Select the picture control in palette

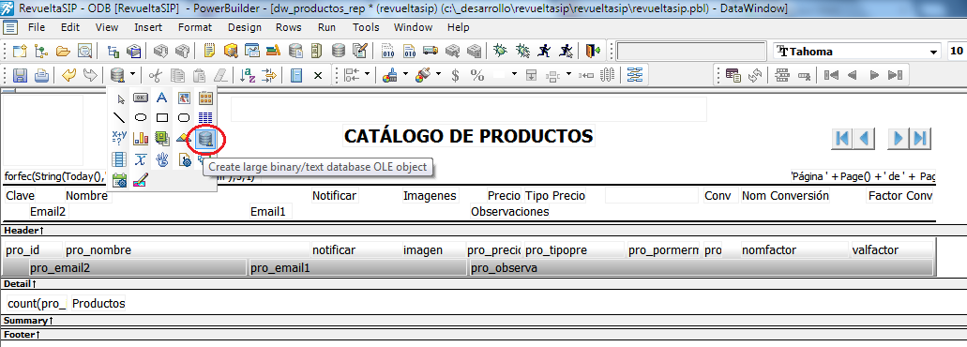184,98
